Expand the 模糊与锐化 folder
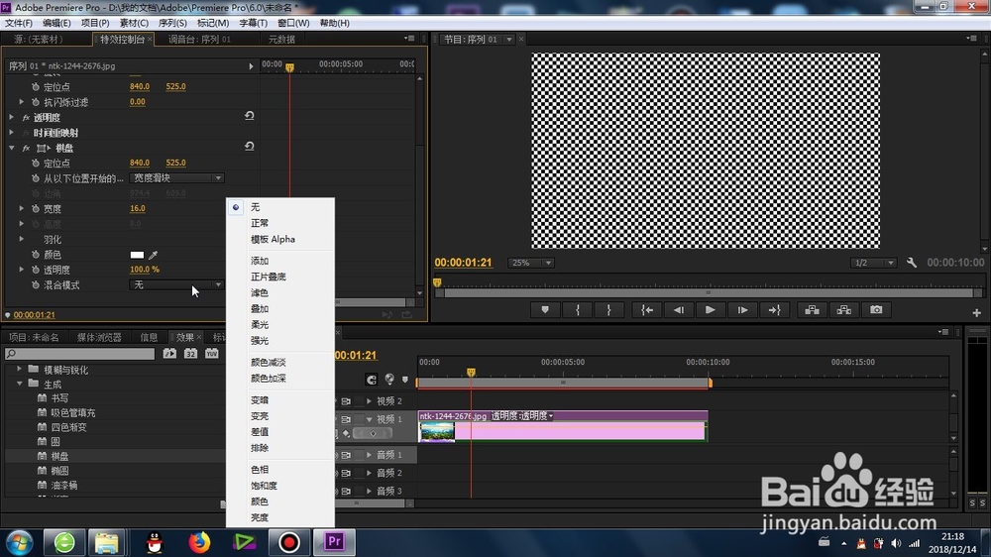The height and width of the screenshot is (557, 991). click(x=20, y=370)
